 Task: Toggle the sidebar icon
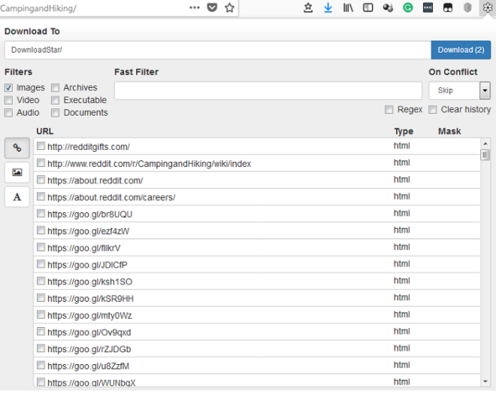[x=368, y=8]
